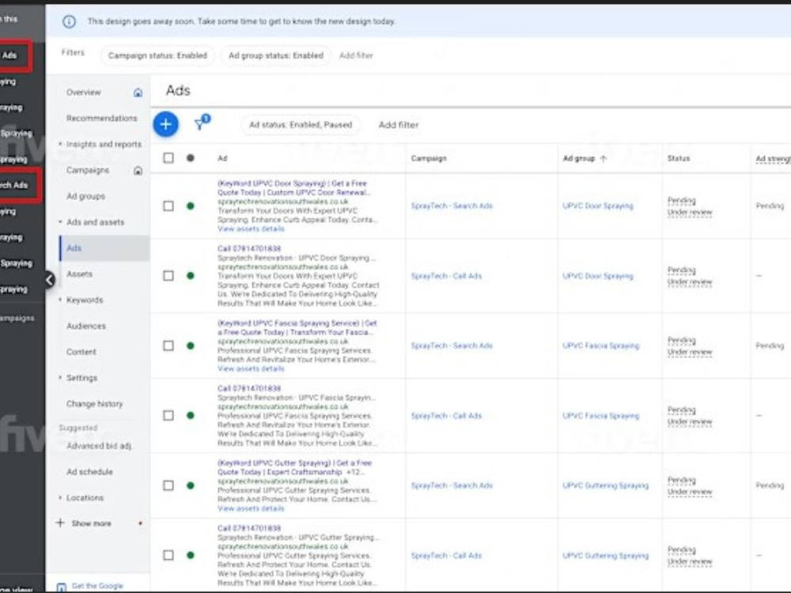Click Add filter next to Ad status
The width and height of the screenshot is (791, 593).
[x=399, y=125]
